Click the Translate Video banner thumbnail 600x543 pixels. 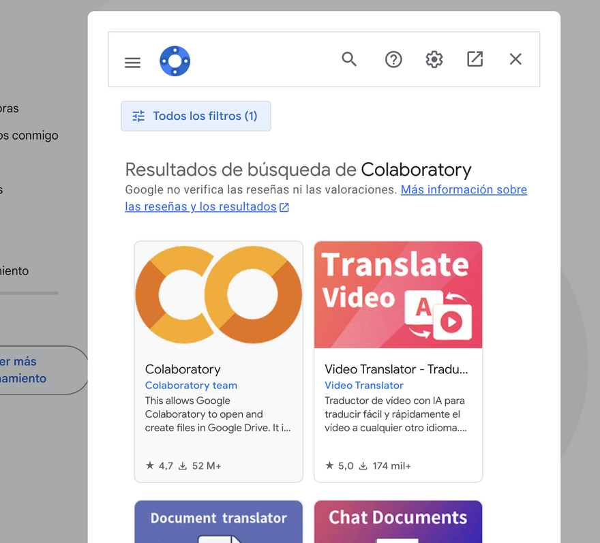398,295
